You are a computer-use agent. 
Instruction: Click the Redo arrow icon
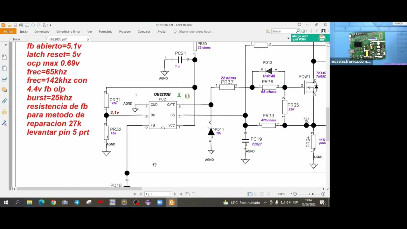point(38,25)
